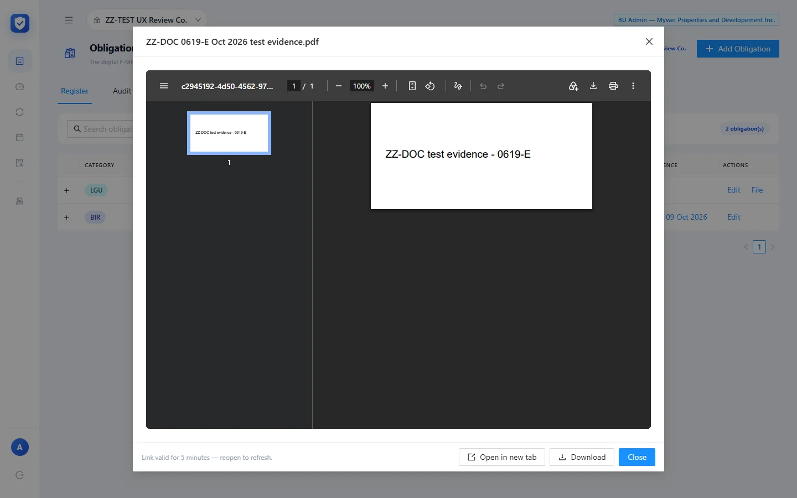This screenshot has width=797, height=498.
Task: Open the document checklist sidebar icon
Action: [20, 163]
